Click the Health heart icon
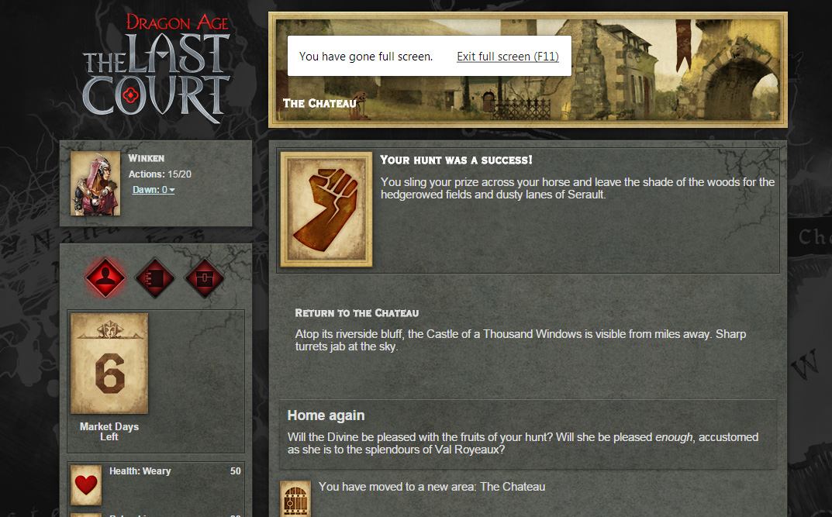The width and height of the screenshot is (832, 517). pyautogui.click(x=86, y=484)
